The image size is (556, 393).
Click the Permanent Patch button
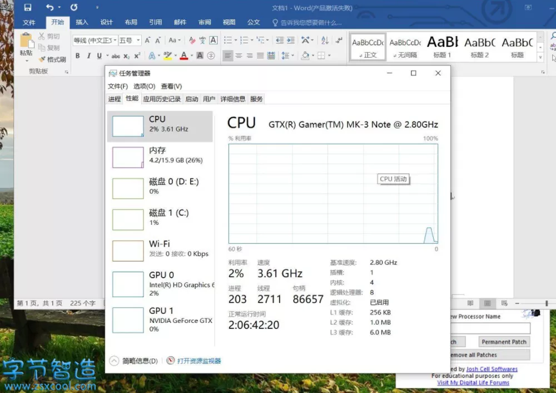(504, 342)
